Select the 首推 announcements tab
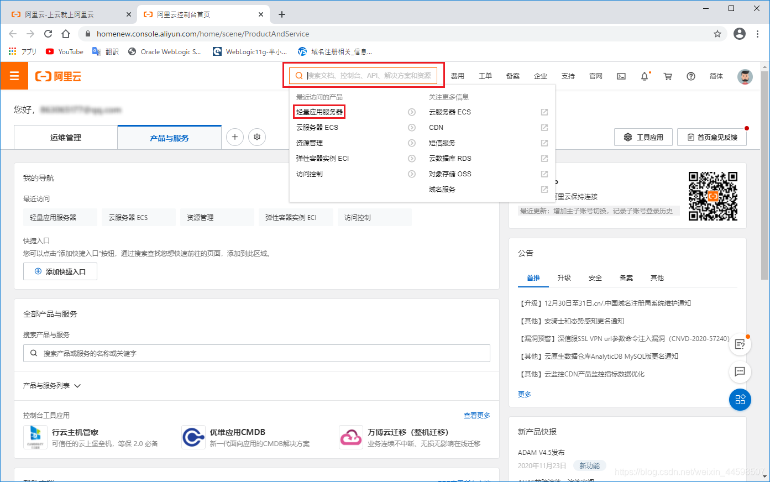 [x=533, y=278]
